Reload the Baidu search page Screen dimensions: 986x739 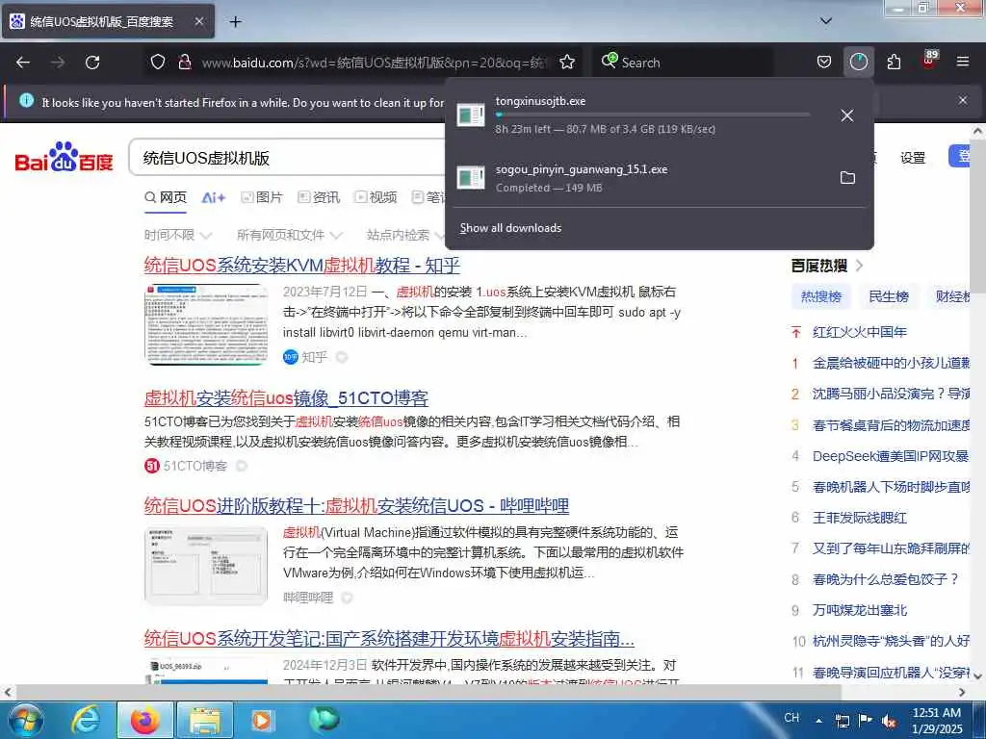92,63
